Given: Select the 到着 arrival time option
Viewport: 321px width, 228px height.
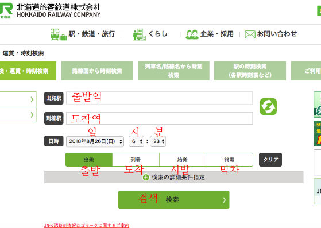Looking at the screenshot, I should tap(136, 160).
